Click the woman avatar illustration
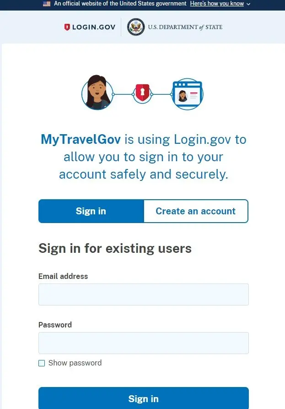Screen dimensions: 285x409 point(97,93)
